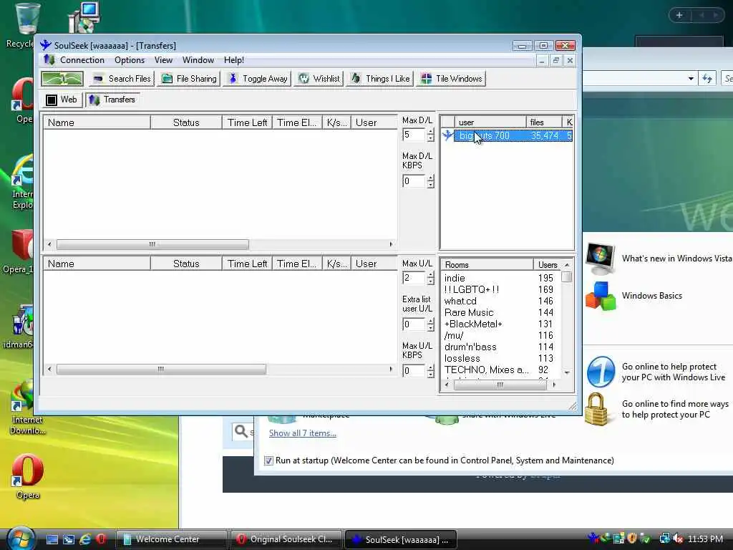Switch to Welcome Center taskbar button
The image size is (733, 550).
(170, 539)
